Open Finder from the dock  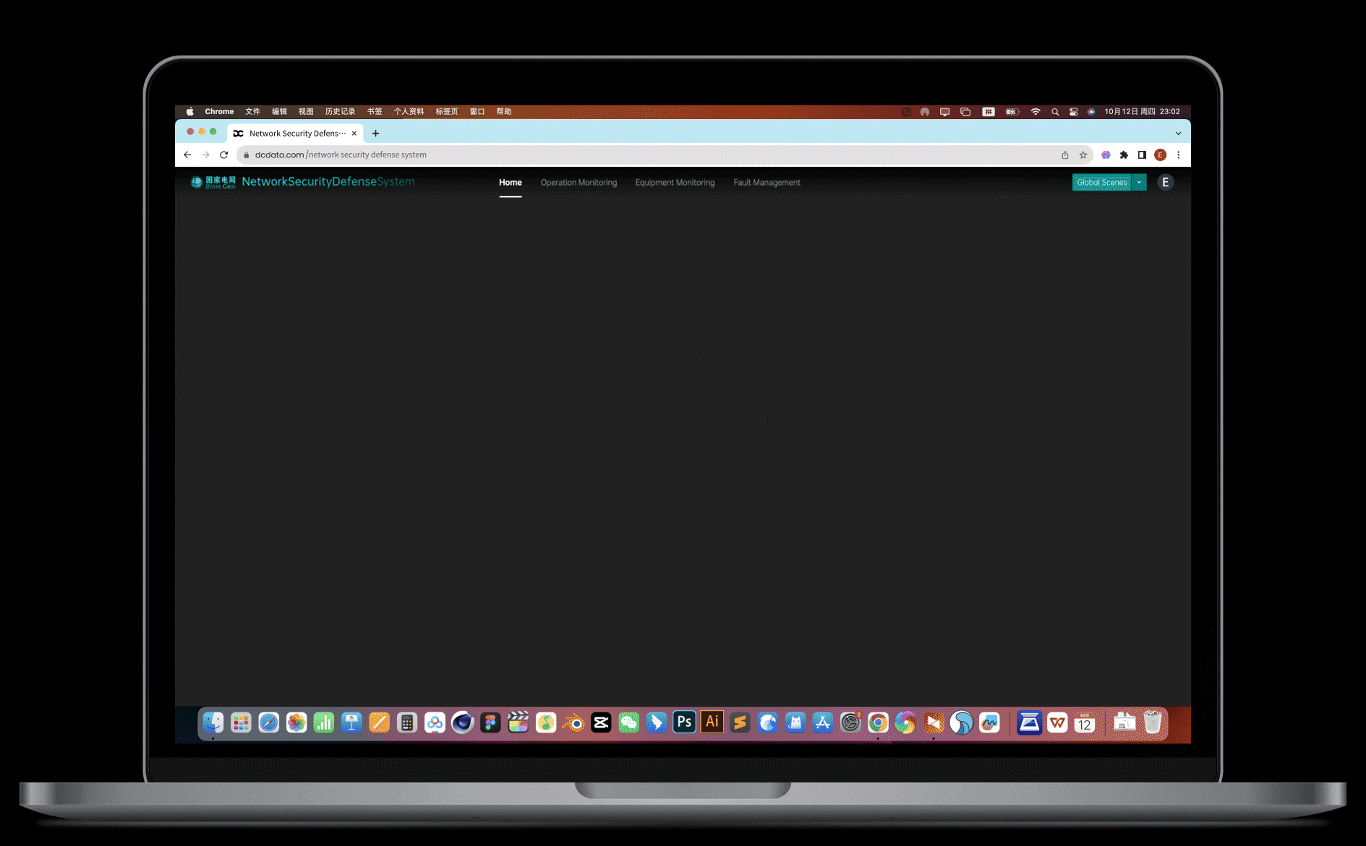pyautogui.click(x=213, y=722)
